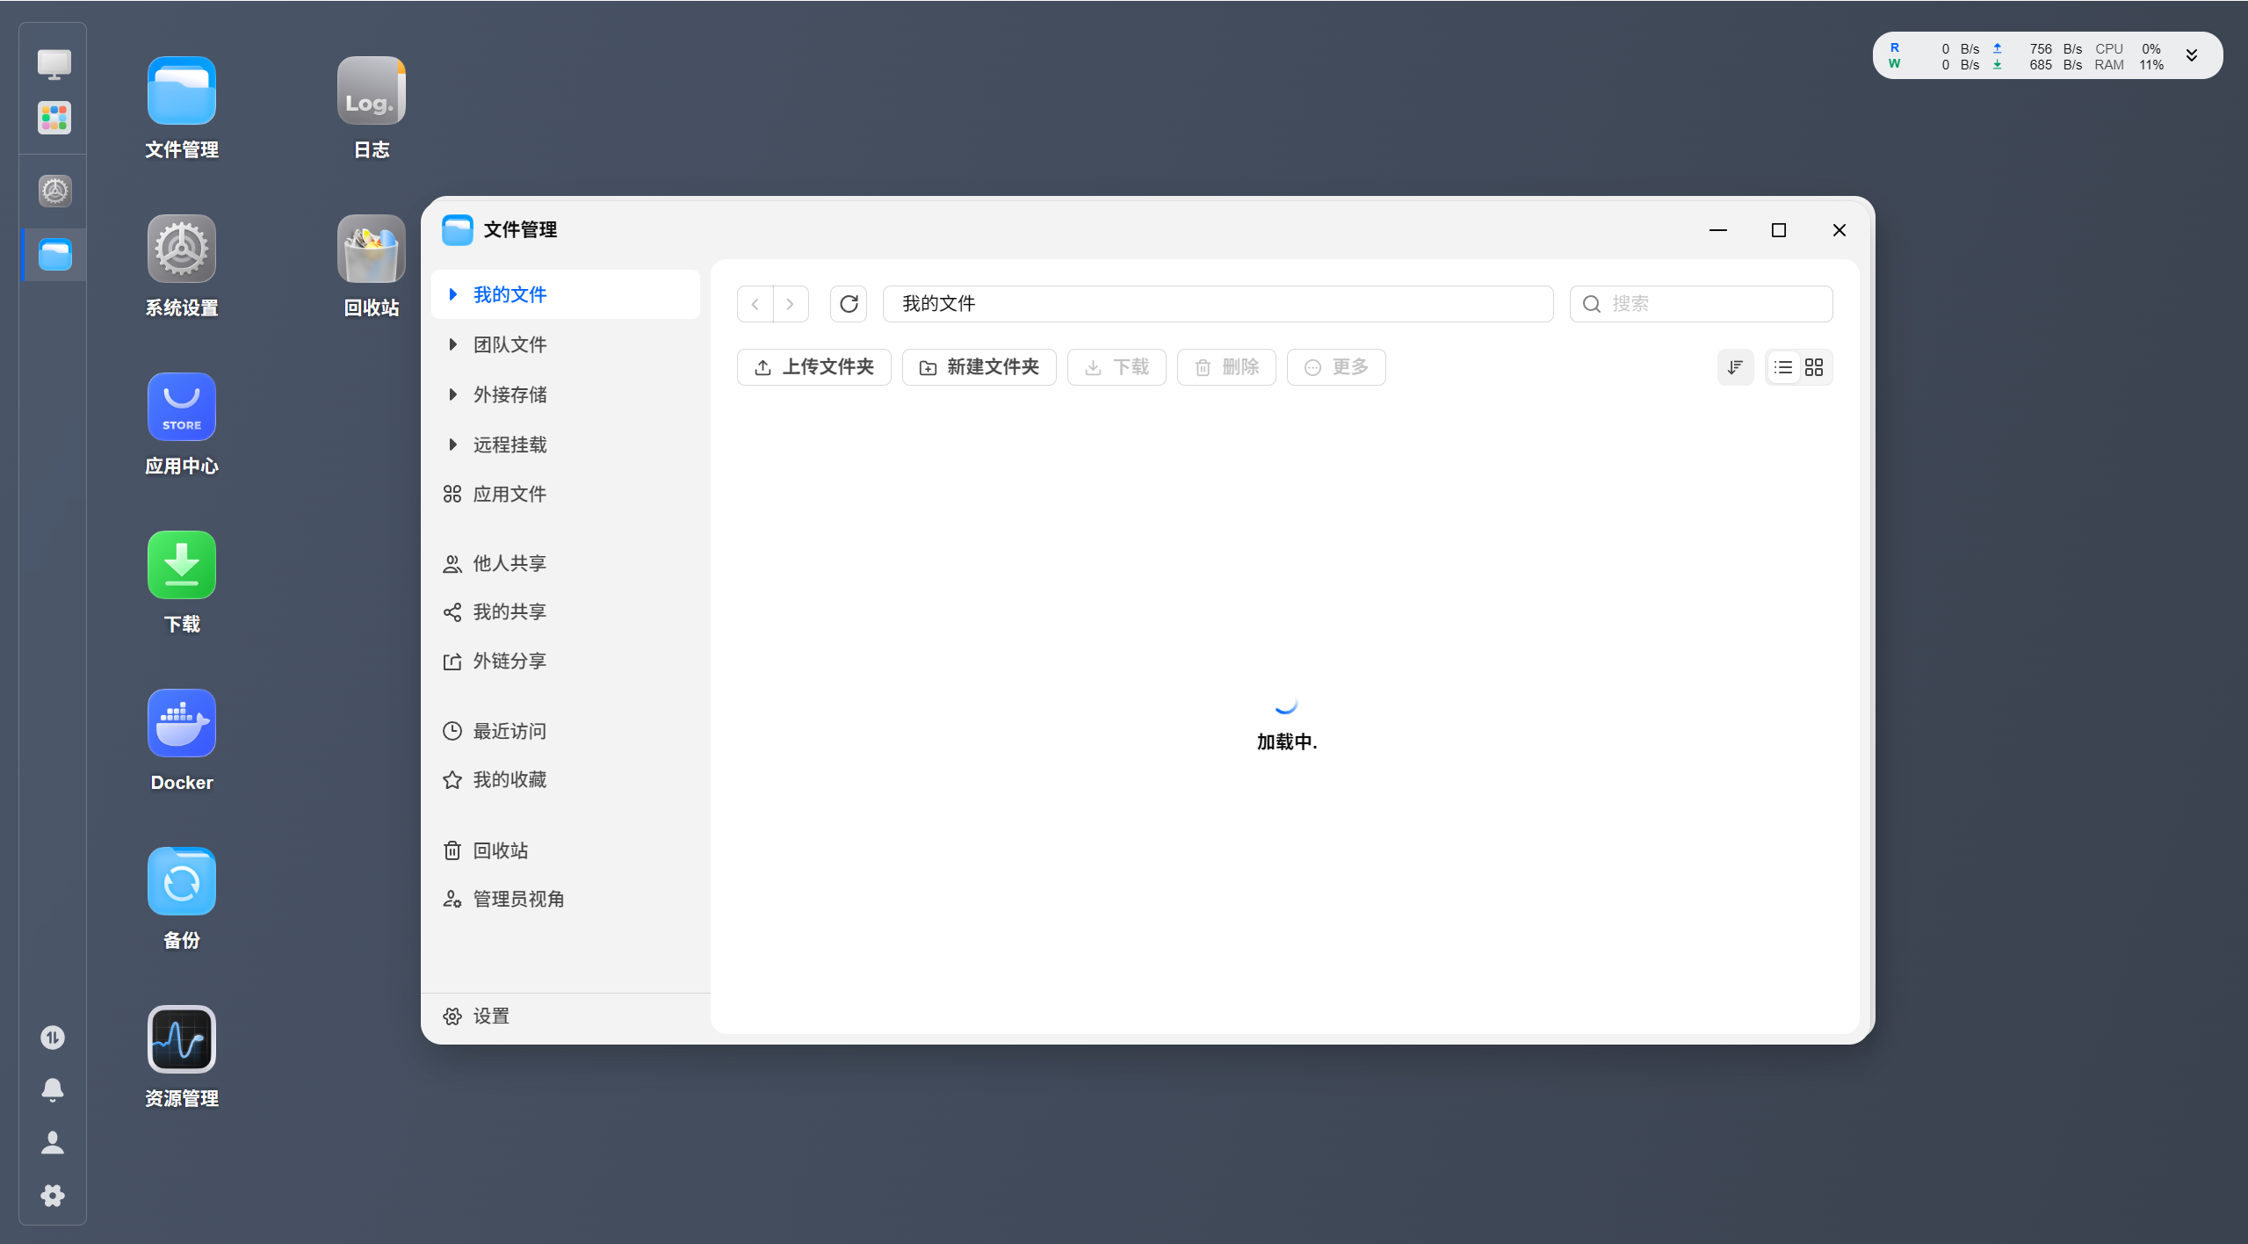Close the 文件管理 window

pos(1840,230)
